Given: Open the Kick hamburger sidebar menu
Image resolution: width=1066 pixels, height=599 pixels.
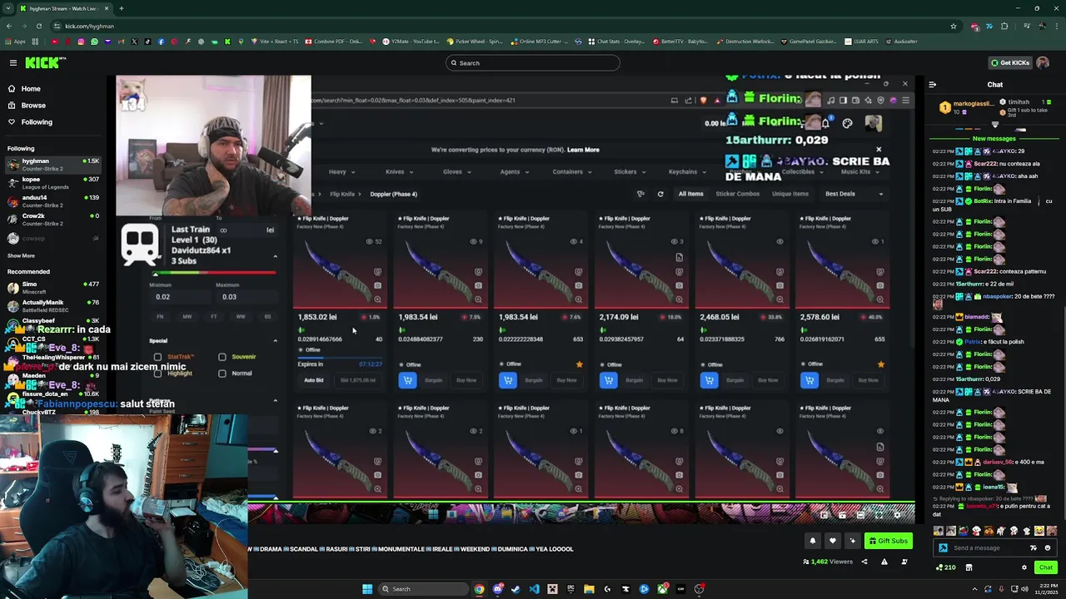Looking at the screenshot, I should [12, 62].
